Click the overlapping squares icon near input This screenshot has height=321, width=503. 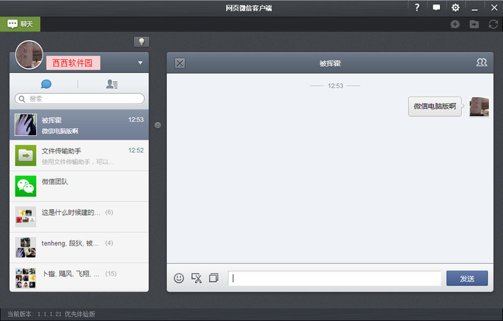(x=214, y=277)
